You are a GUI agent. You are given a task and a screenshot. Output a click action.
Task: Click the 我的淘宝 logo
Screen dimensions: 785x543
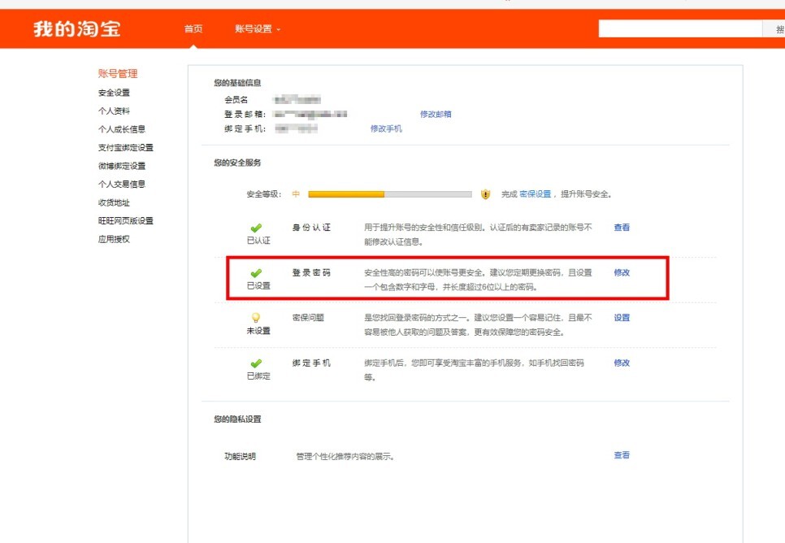[x=76, y=28]
